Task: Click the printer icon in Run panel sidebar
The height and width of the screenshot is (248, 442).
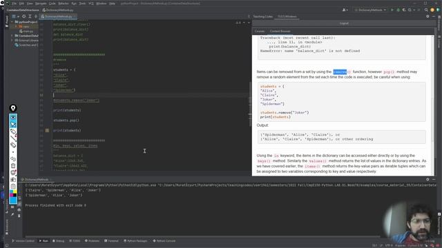Action: tap(19, 209)
